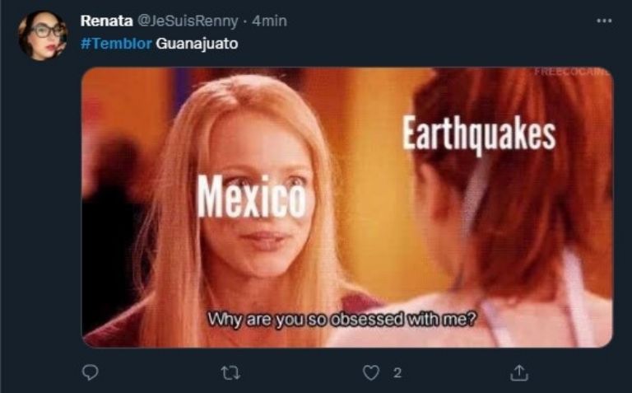Open the Renata display name link
This screenshot has height=393, width=632.
click(106, 21)
